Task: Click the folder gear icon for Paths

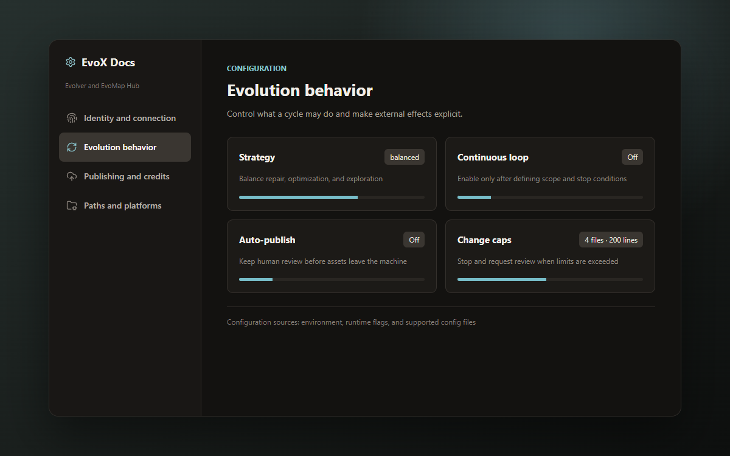Action: pos(72,206)
